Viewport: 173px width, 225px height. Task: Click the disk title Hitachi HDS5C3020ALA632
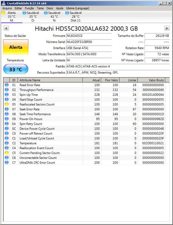[86, 29]
